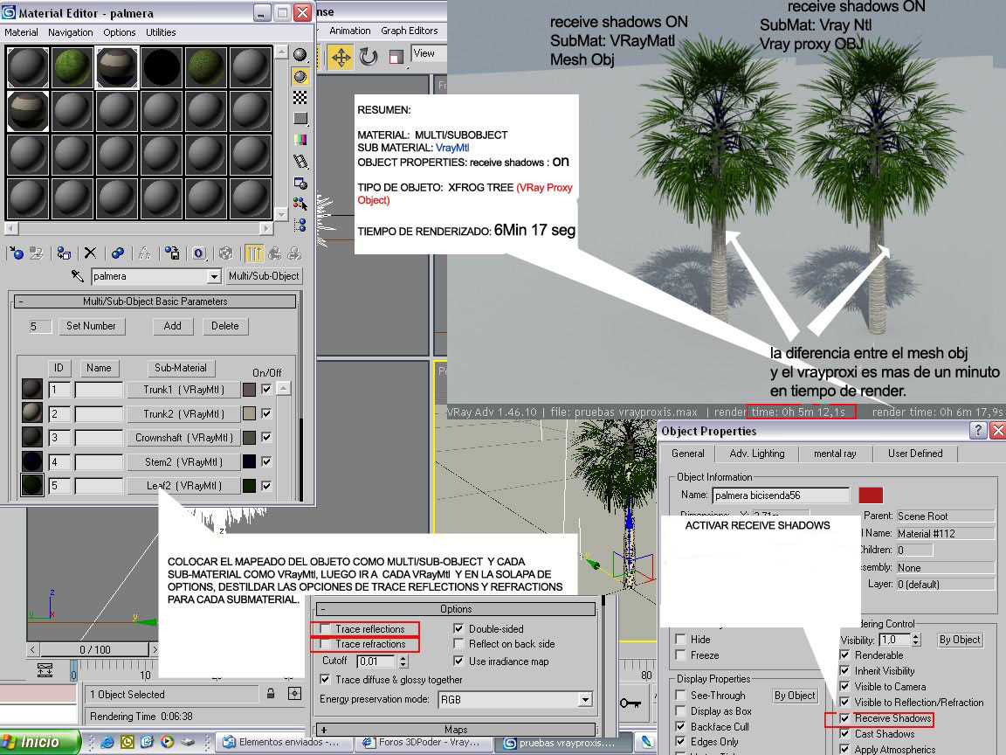Toggle the checkered Background icon
The width and height of the screenshot is (1006, 755).
(300, 98)
